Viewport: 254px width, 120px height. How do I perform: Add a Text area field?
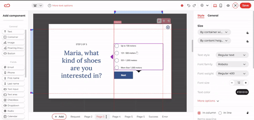(13, 95)
